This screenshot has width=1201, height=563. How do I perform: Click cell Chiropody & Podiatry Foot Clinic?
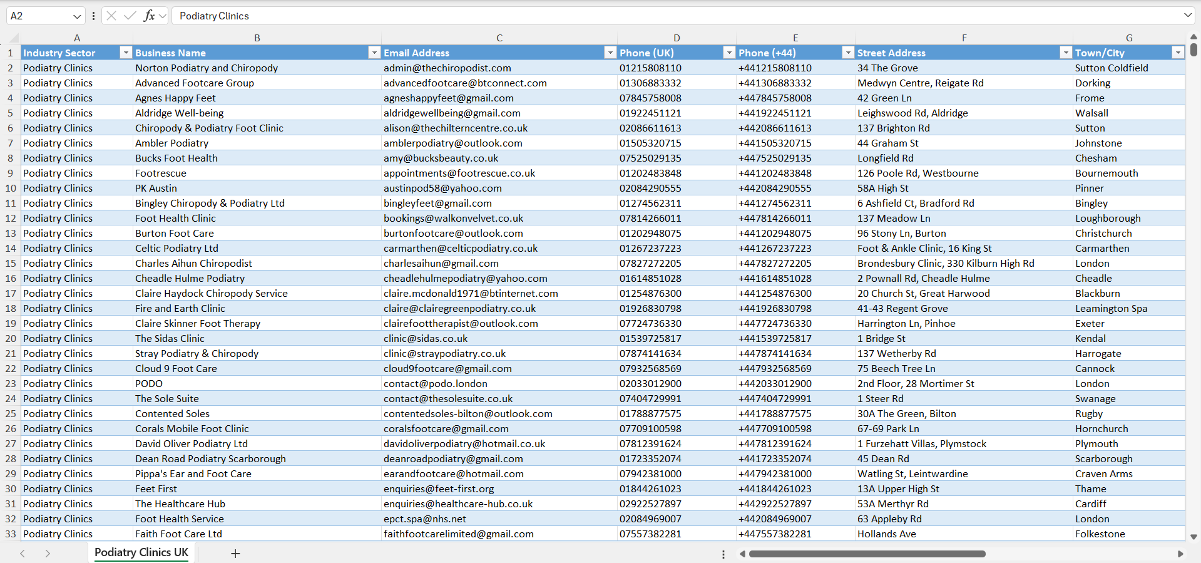257,128
